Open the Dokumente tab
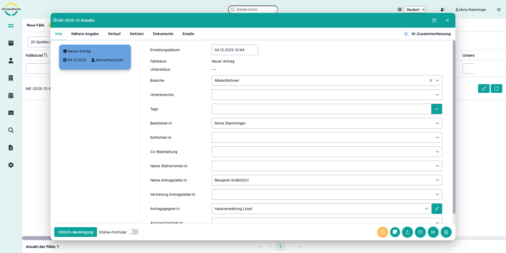 [163, 34]
